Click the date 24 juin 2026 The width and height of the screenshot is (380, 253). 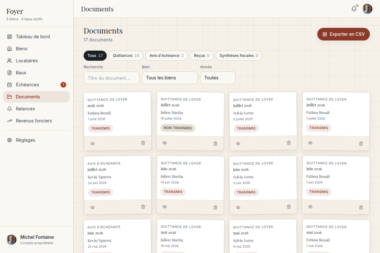click(97, 183)
